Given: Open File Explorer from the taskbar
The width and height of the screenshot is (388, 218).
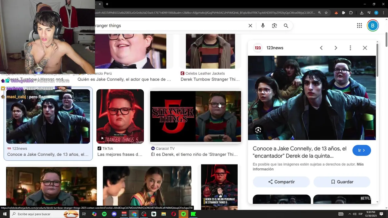Looking at the screenshot, I should point(164,214).
